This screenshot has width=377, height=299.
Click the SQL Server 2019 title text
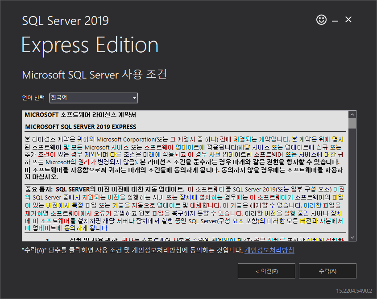pos(66,21)
